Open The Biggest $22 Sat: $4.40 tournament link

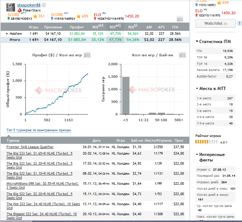[42, 216]
